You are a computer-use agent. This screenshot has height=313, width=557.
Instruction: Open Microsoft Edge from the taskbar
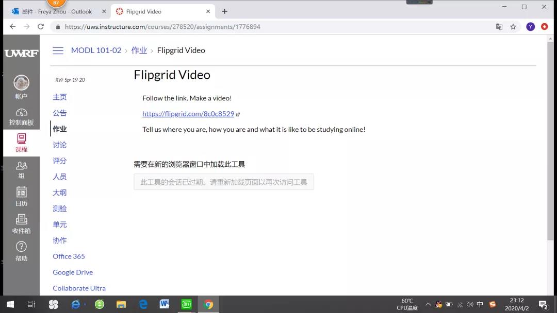[143, 304]
